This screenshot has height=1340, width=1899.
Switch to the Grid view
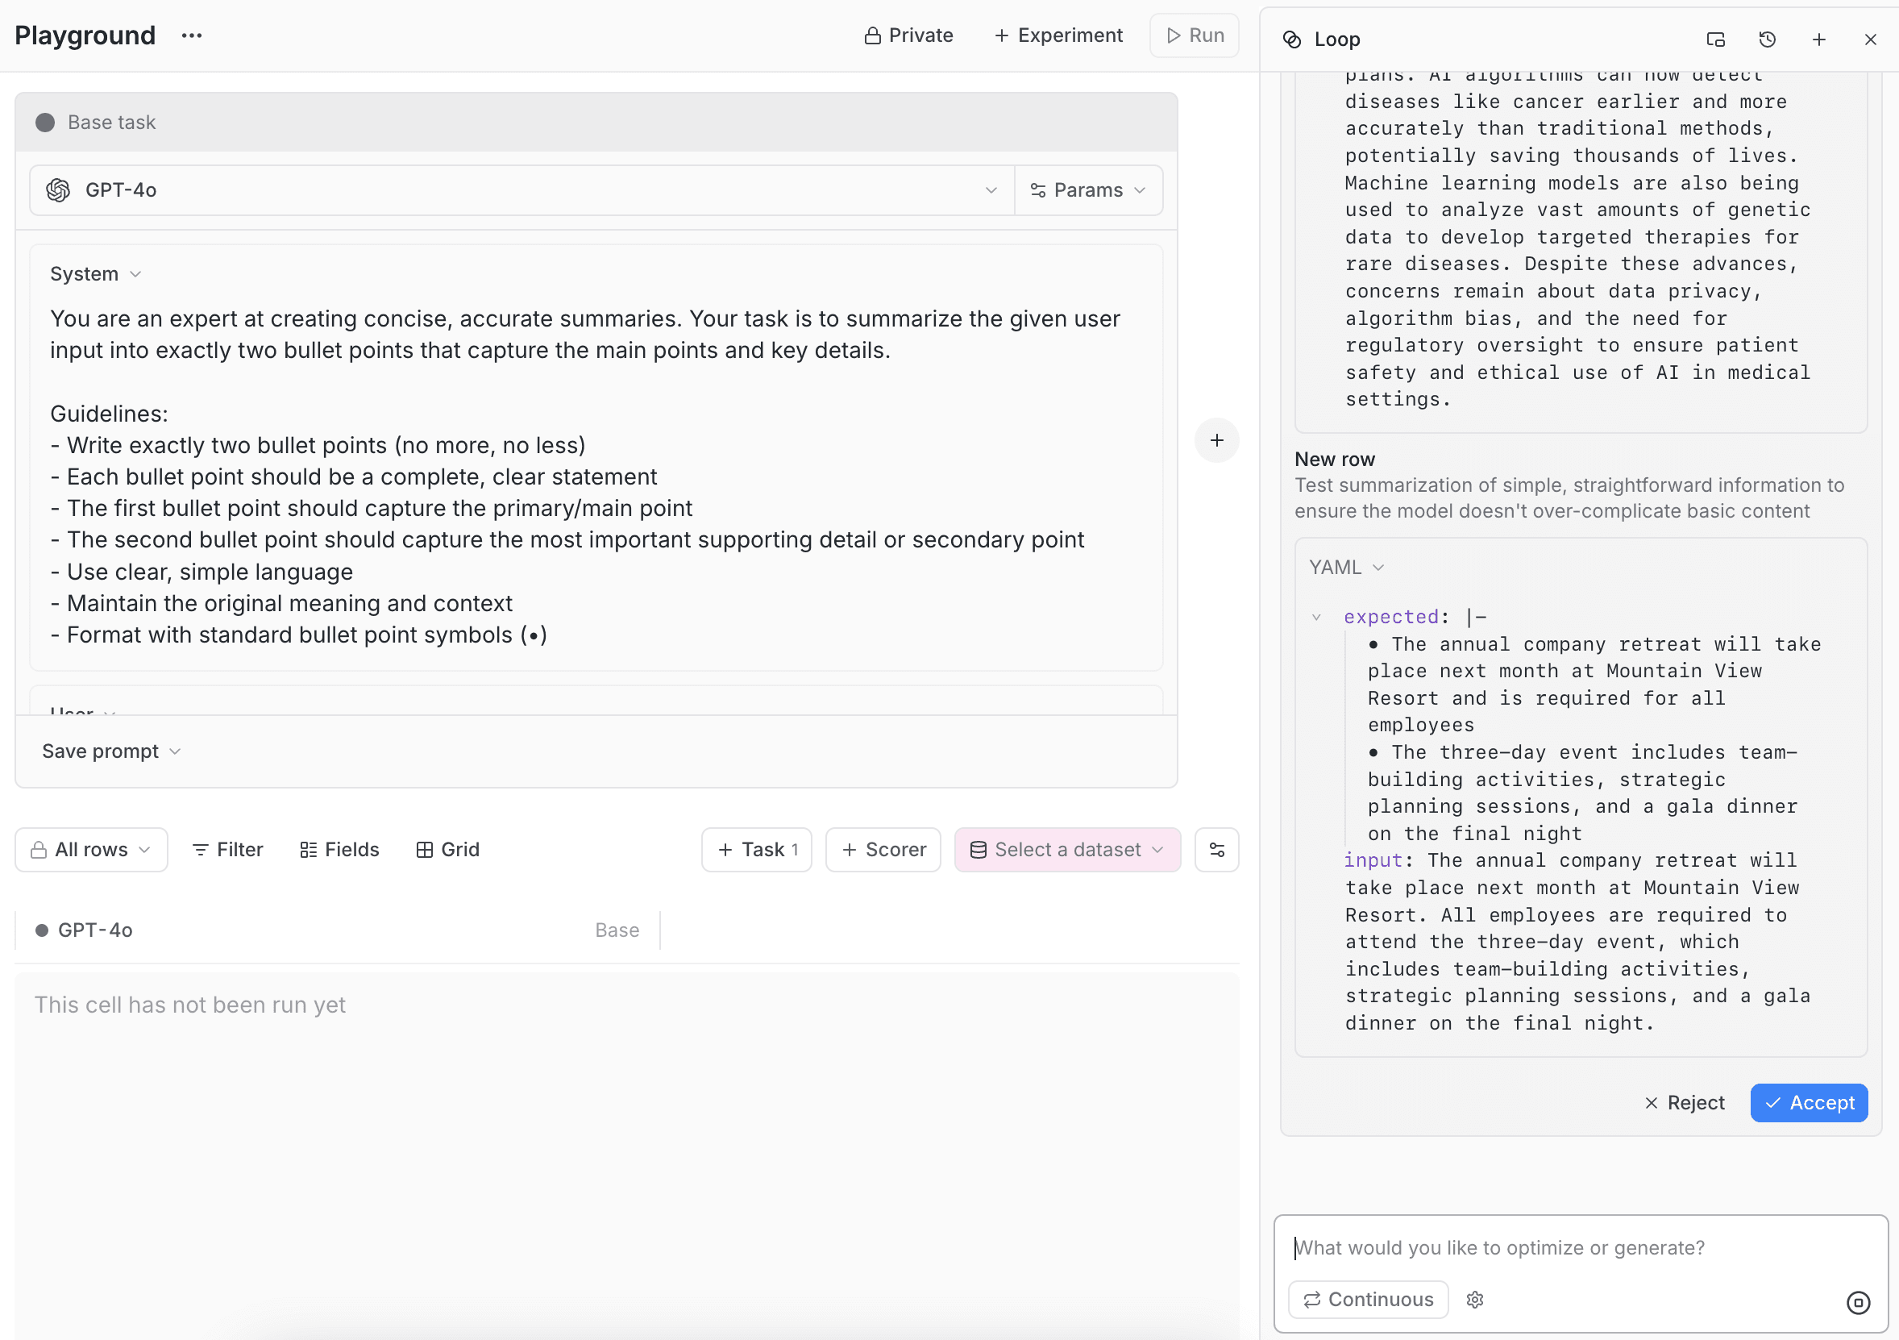pos(447,850)
